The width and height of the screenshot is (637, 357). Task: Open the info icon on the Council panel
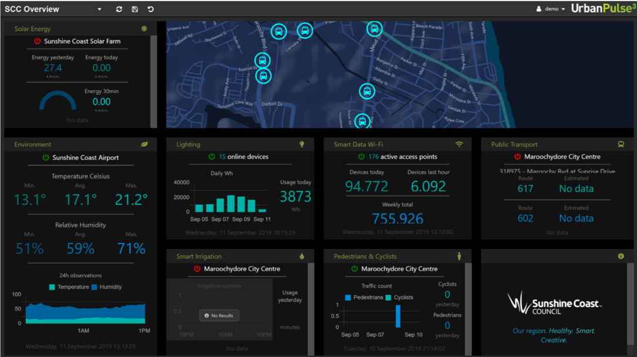(621, 257)
